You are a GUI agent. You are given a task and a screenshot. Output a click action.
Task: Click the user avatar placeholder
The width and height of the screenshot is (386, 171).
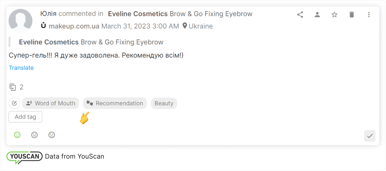pyautogui.click(x=21, y=21)
